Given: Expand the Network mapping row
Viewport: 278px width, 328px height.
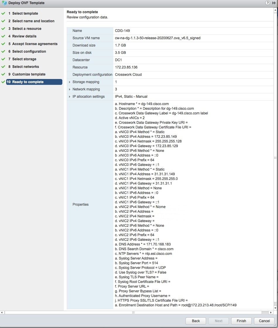Looking at the screenshot, I should point(69,89).
